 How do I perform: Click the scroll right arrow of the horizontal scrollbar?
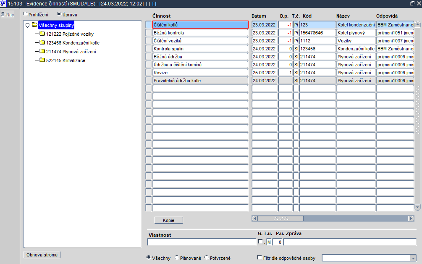411,219
